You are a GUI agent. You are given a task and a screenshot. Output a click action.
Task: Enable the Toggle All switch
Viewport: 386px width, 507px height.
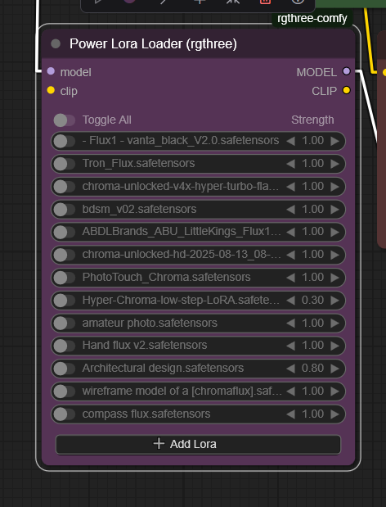pos(65,120)
